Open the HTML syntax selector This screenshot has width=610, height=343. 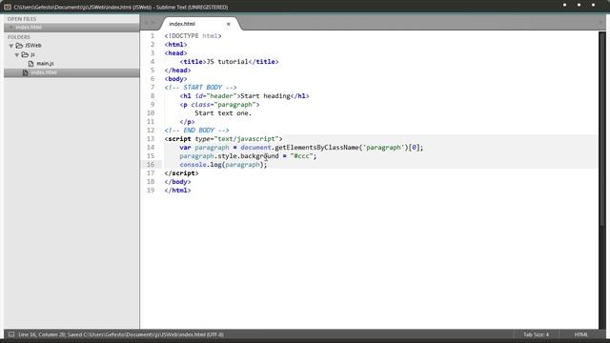[581, 334]
